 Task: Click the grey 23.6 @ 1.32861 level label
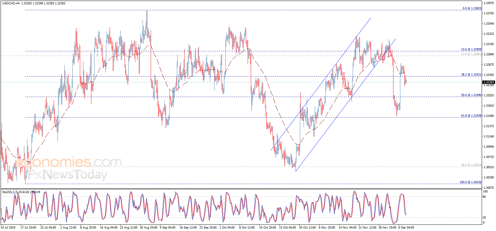tap(471, 54)
